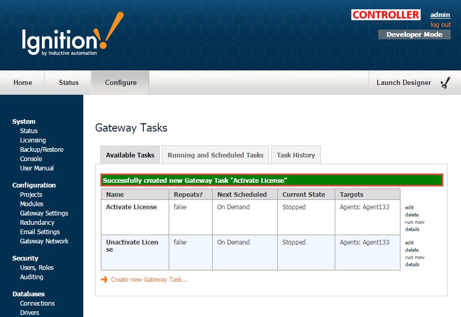Open Redundancy in the sidebar
The image size is (461, 317).
click(x=37, y=223)
